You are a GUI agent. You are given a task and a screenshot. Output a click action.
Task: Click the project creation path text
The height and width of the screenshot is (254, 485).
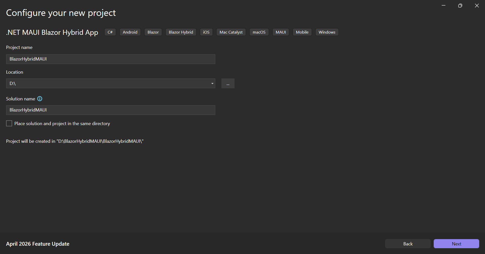coord(75,141)
